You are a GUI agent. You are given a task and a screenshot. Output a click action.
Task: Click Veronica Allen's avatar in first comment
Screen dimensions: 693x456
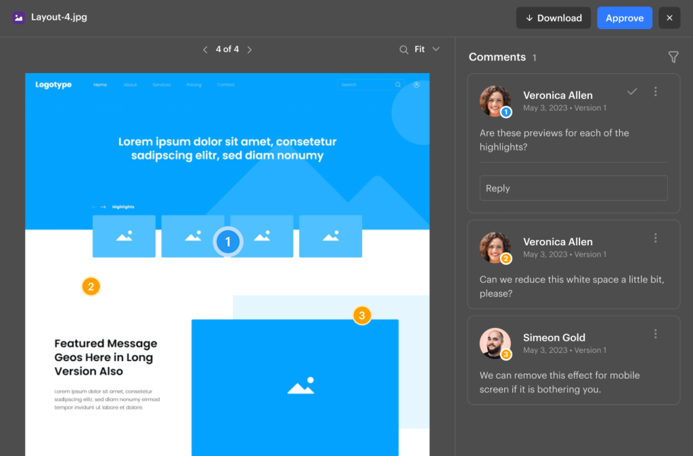click(495, 101)
